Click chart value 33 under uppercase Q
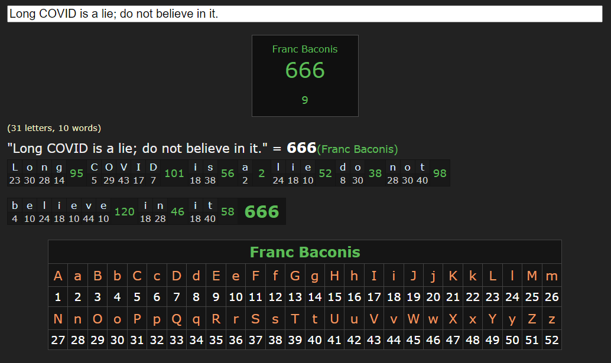Screen dimensions: 611x363 click(177, 341)
